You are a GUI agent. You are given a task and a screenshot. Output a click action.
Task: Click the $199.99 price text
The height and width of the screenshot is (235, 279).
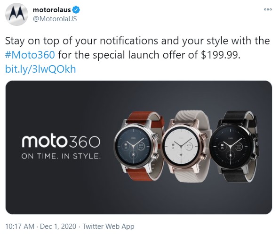point(221,55)
